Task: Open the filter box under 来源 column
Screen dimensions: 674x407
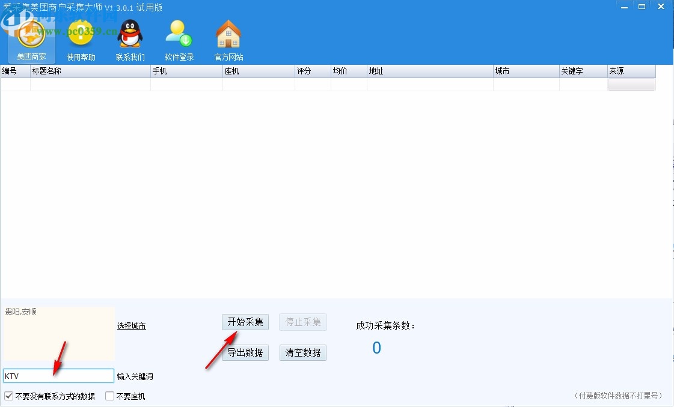Action: [x=631, y=84]
